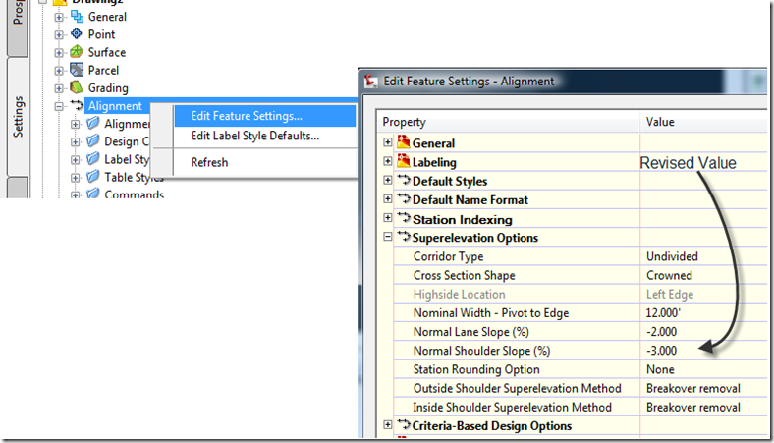
Task: Collapse the Alignment node in tree
Action: pos(59,106)
